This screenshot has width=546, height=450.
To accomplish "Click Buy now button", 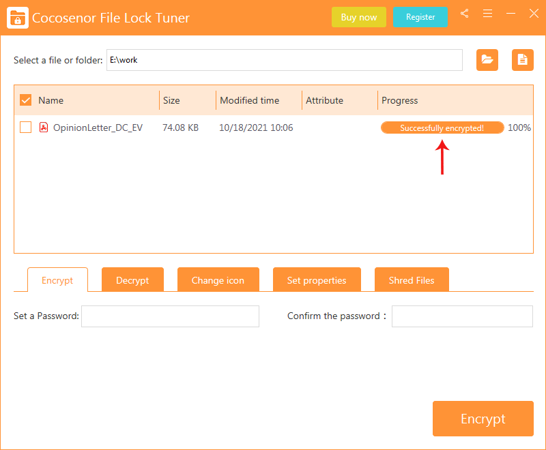I will click(359, 17).
